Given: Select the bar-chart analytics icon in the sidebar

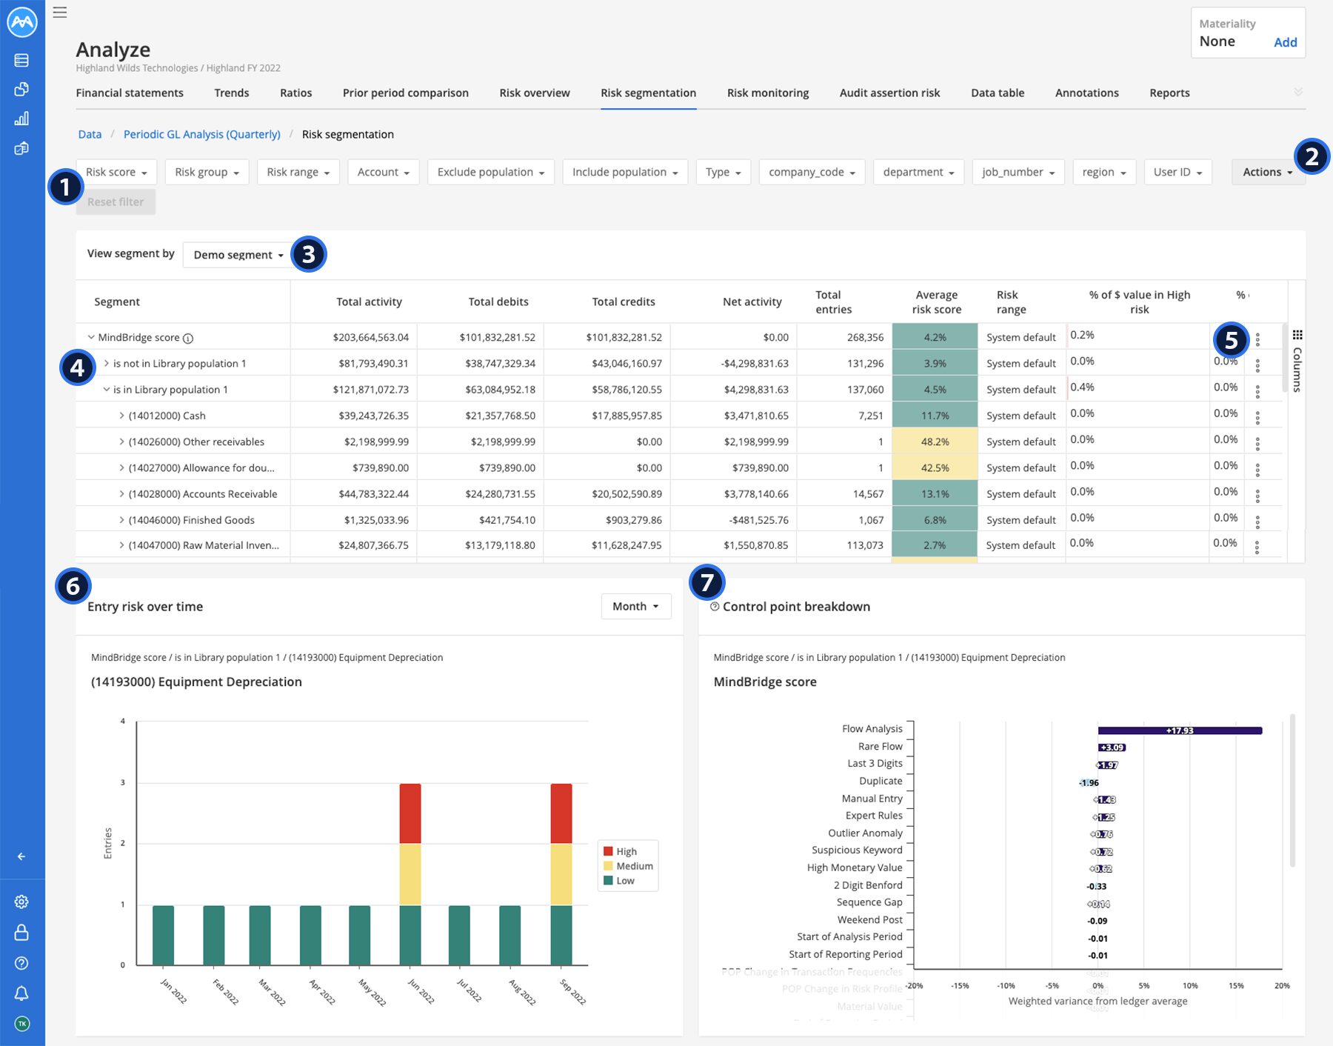Looking at the screenshot, I should pyautogui.click(x=21, y=116).
